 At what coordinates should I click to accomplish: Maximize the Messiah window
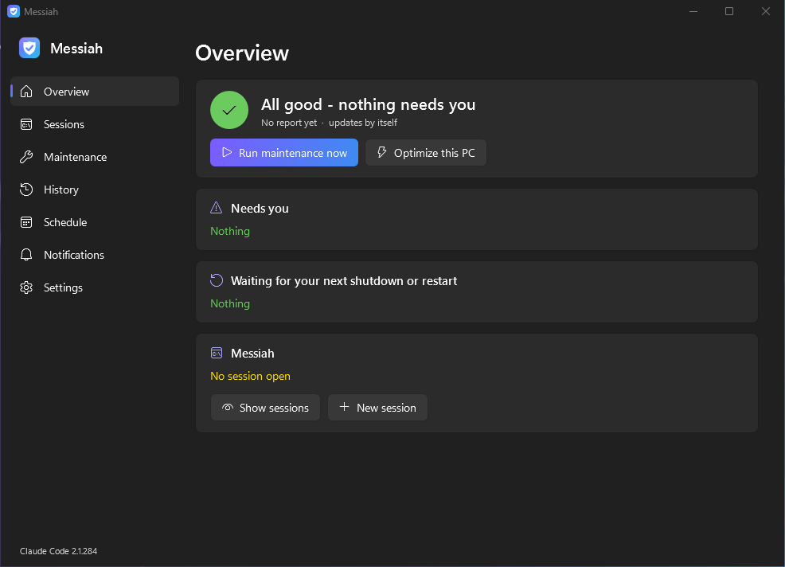729,11
